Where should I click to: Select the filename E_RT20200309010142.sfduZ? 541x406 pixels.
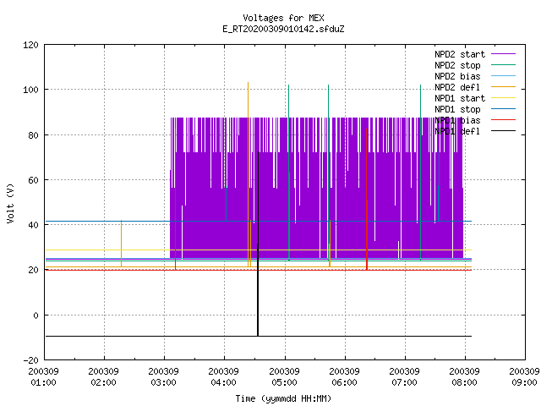(x=283, y=29)
